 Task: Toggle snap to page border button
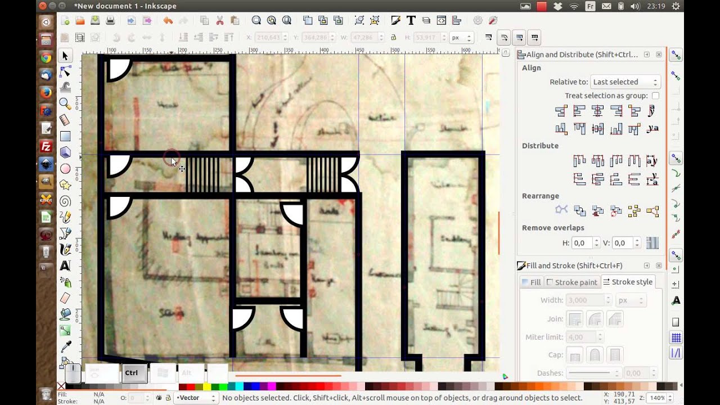[676, 322]
